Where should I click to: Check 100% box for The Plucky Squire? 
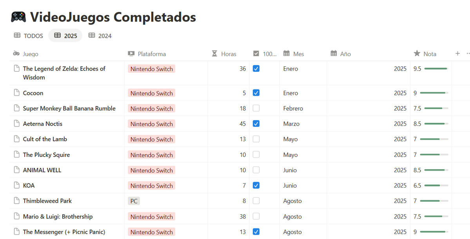[256, 154]
